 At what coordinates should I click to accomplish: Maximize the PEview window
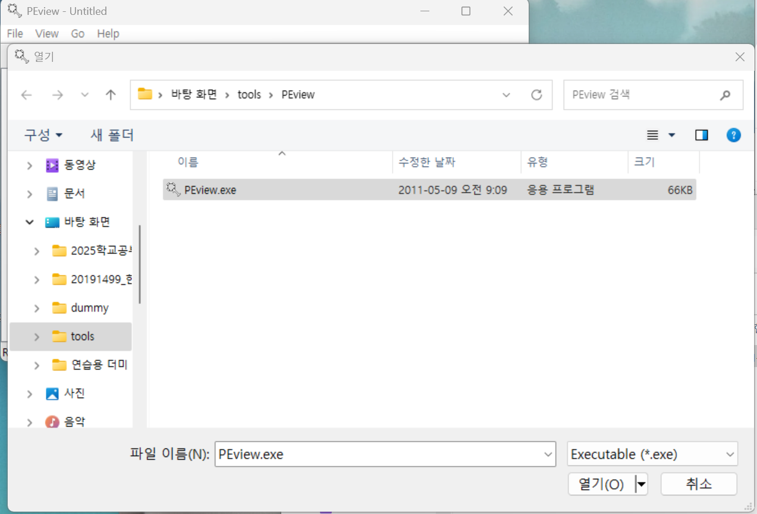pyautogui.click(x=466, y=11)
